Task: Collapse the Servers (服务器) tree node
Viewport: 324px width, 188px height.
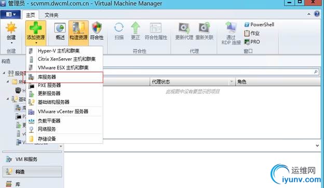Action: coord(4,73)
